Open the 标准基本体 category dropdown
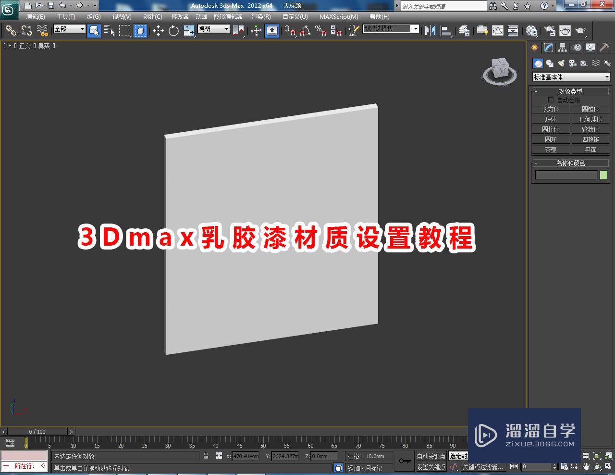 (571, 77)
